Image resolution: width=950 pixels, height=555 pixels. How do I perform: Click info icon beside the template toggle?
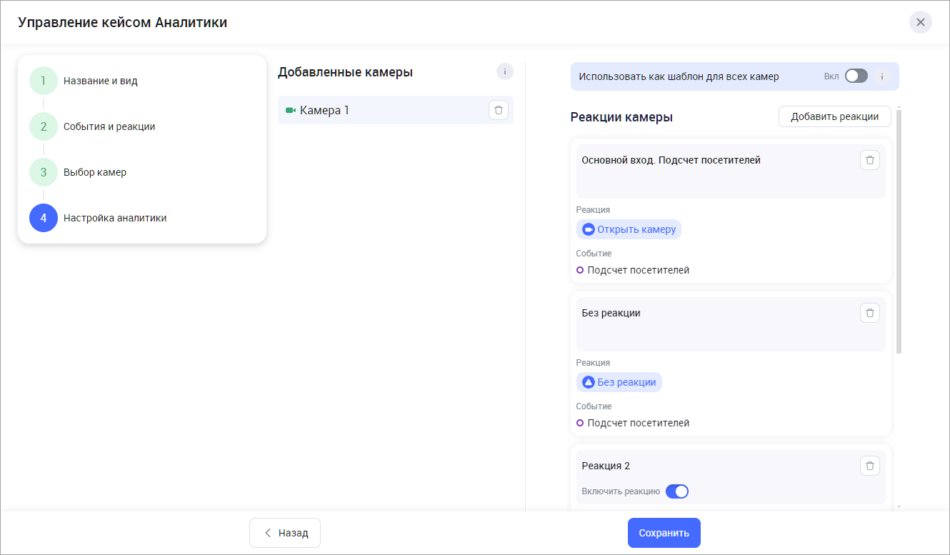pos(882,76)
